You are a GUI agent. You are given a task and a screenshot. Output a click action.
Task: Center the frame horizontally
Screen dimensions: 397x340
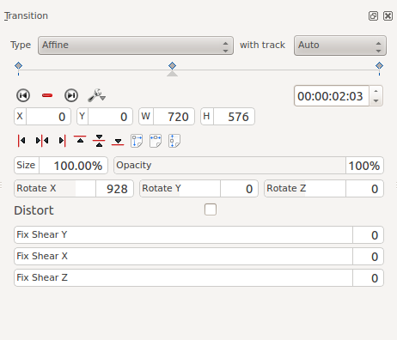coord(42,141)
